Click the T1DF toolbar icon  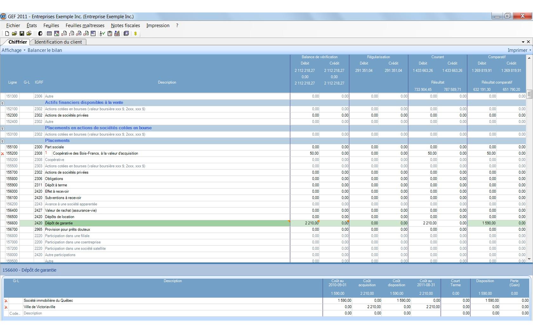[x=117, y=33]
